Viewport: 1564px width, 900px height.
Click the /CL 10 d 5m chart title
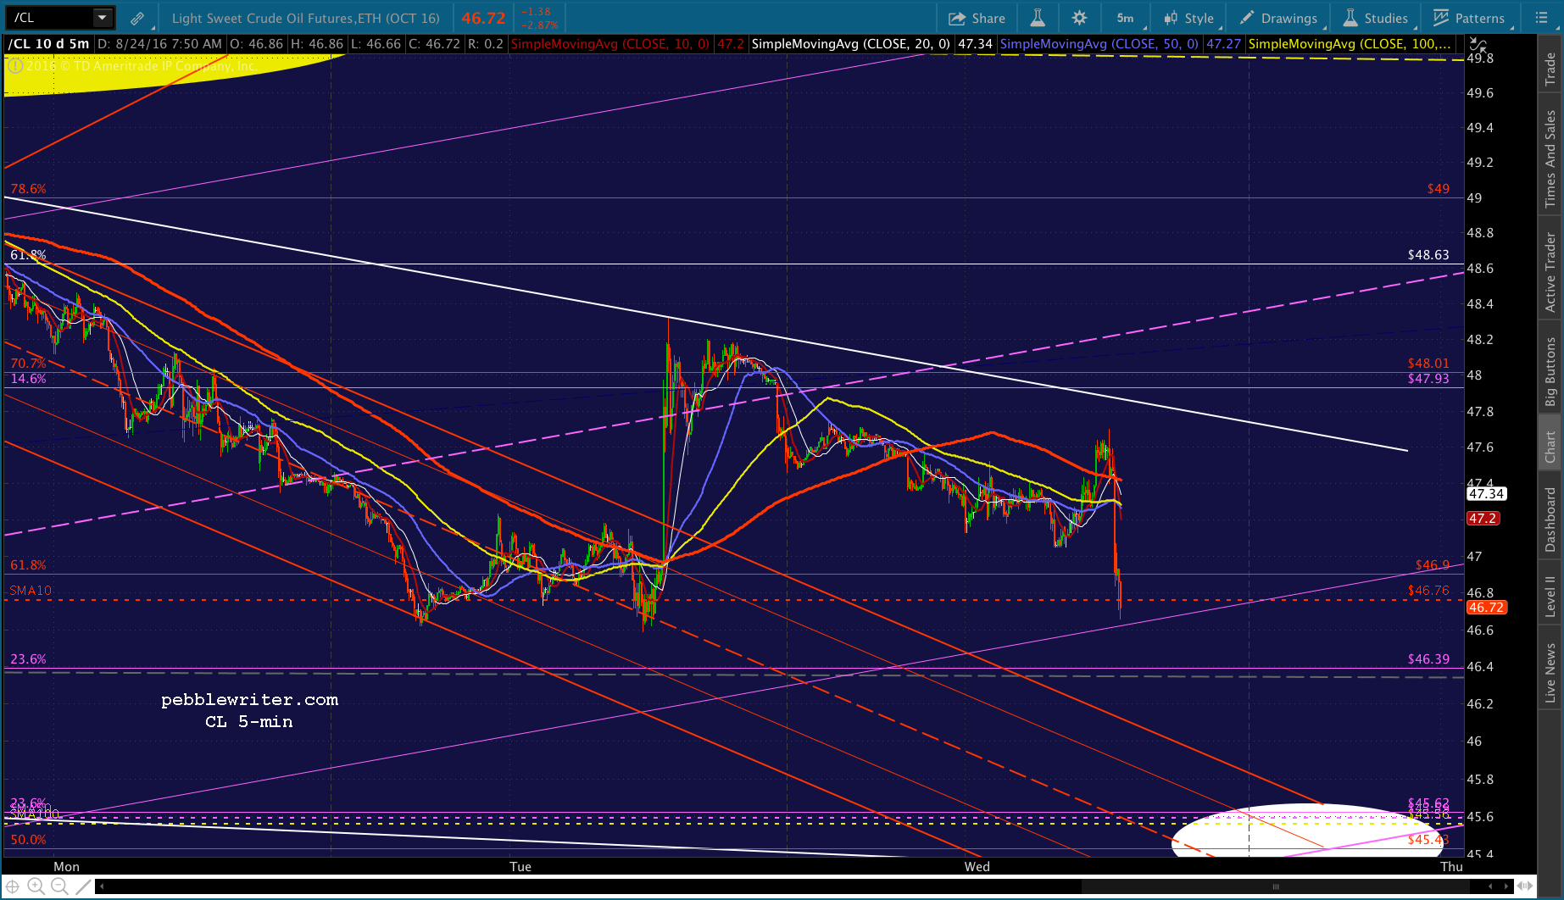pos(48,44)
